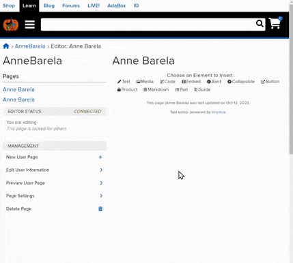The height and width of the screenshot is (263, 293).
Task: Expand Edit User Information chevron
Action: [101, 170]
